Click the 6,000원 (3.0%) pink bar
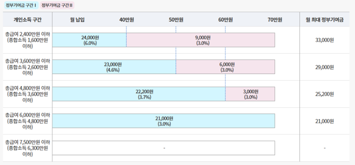The height and width of the screenshot is (165, 355). click(225, 67)
